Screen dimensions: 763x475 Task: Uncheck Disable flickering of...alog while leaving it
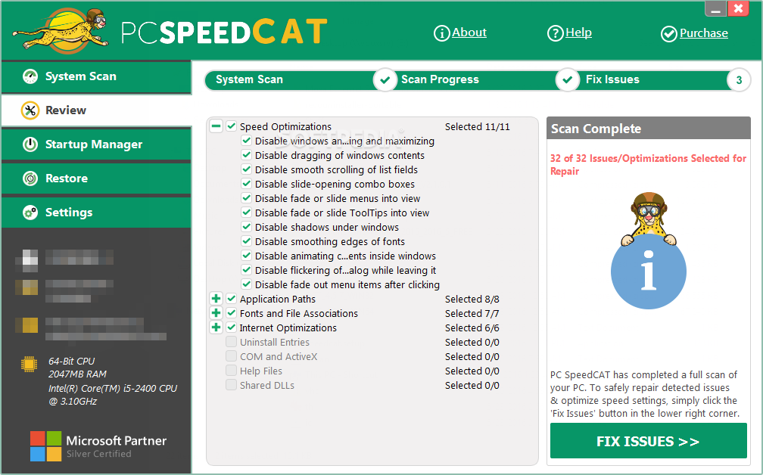point(246,270)
